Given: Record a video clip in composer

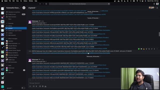Looking at the screenshot, I should (x=33, y=86).
